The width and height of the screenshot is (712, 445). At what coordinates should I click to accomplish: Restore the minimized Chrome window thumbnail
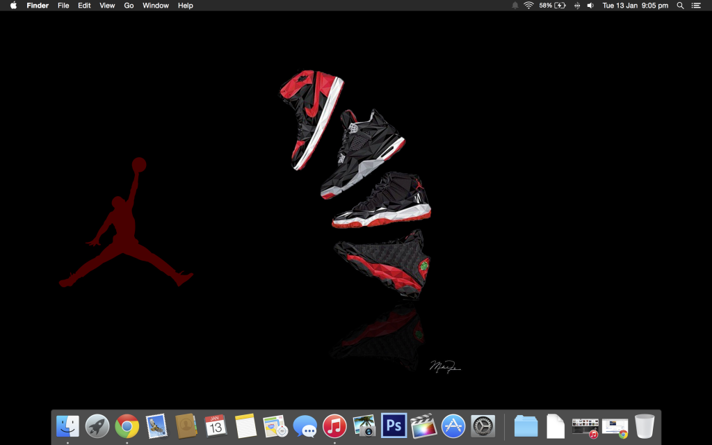615,428
